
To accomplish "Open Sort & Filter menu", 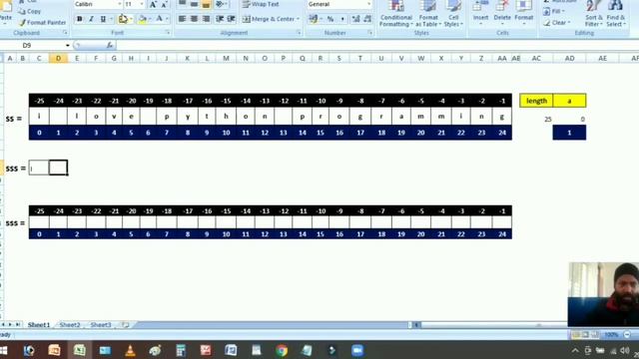I will pyautogui.click(x=593, y=14).
